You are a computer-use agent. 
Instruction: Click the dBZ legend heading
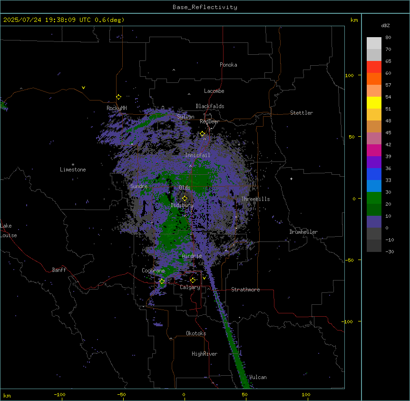(x=385, y=26)
